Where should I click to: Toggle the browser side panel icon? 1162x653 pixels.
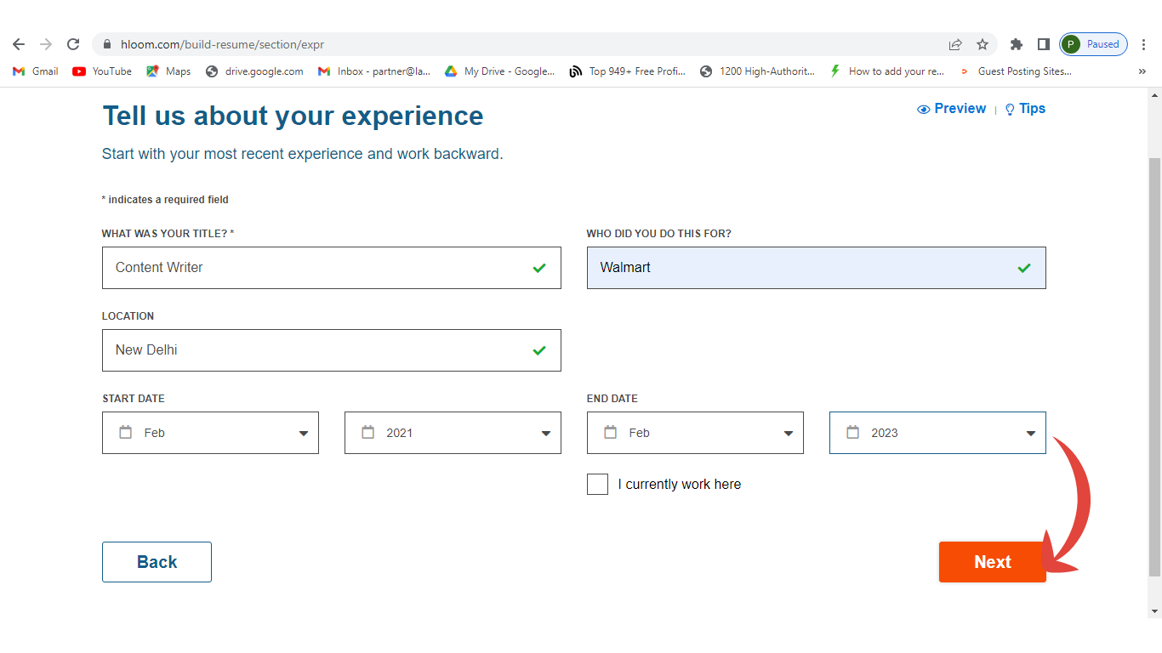click(x=1043, y=44)
